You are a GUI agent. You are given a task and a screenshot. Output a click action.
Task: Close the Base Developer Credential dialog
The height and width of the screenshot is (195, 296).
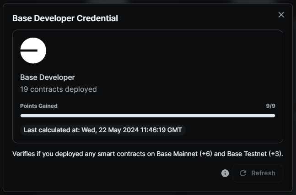click(281, 15)
